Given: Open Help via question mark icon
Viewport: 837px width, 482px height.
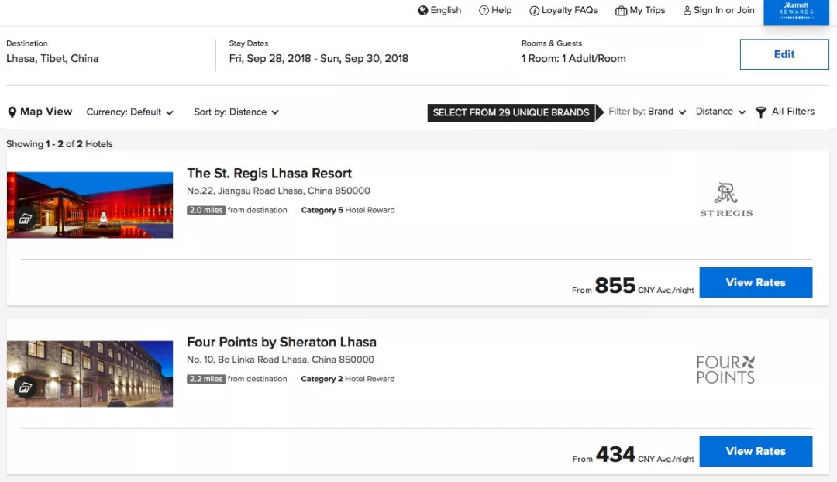Looking at the screenshot, I should point(484,11).
